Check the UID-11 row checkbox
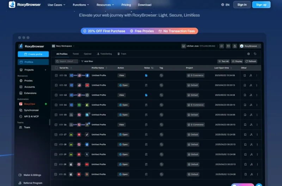Screen dimensions: 282x186 coord(56,76)
